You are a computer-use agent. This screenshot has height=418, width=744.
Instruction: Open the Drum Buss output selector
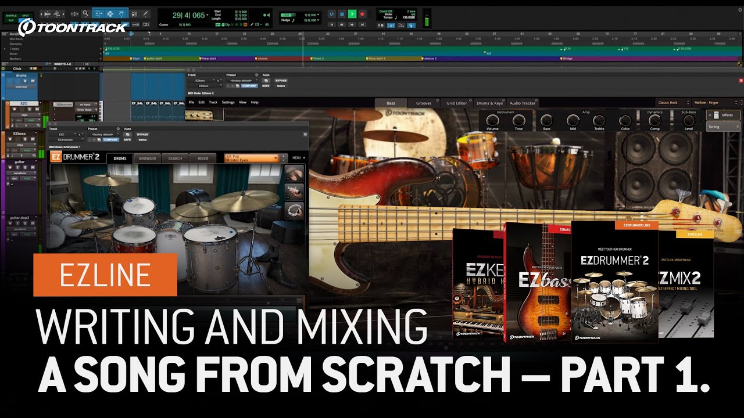coord(86,110)
